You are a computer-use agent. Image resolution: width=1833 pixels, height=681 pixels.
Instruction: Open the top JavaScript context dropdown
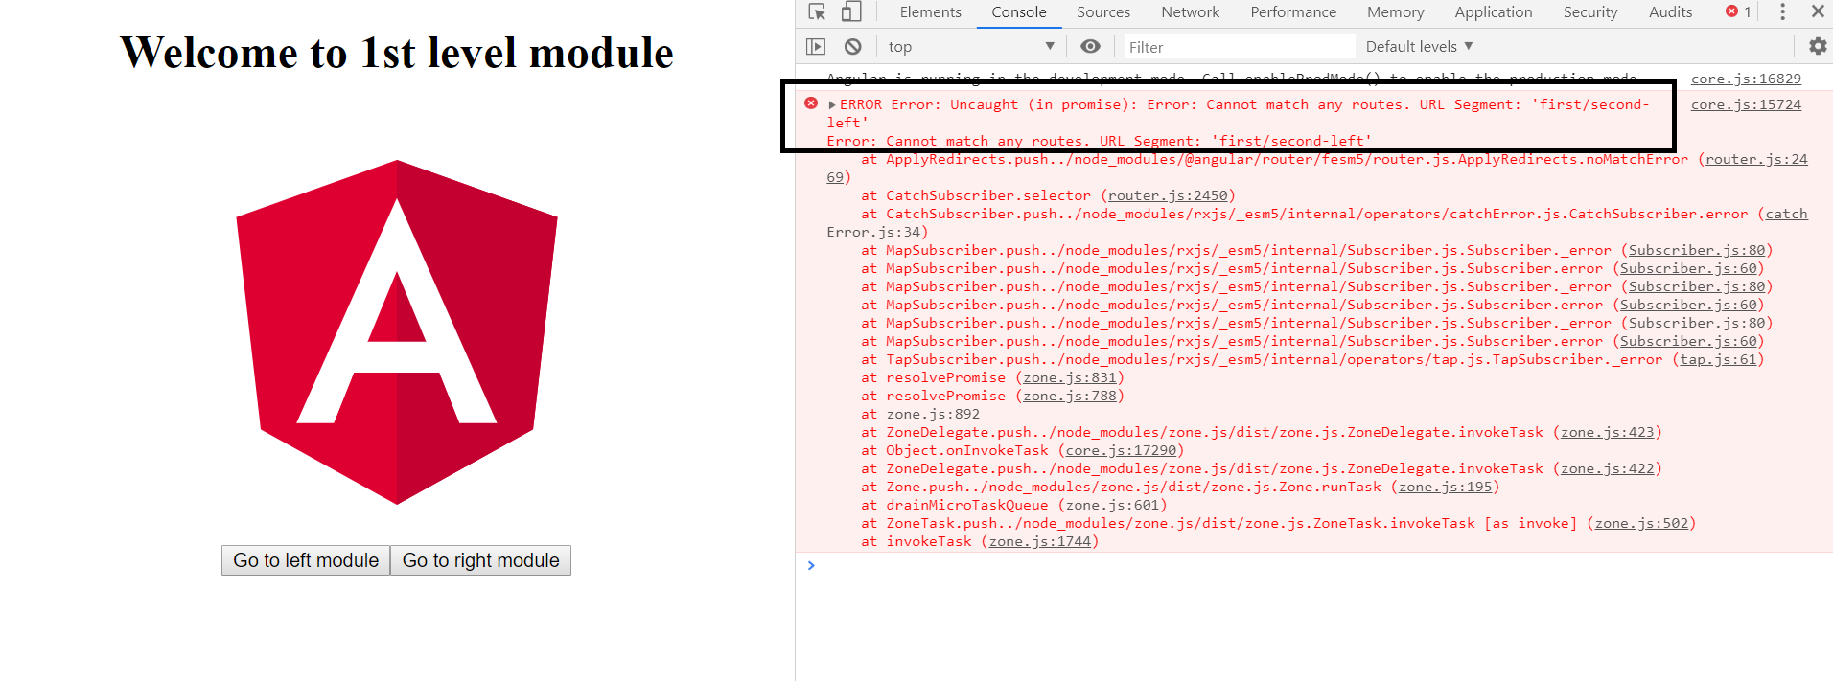pyautogui.click(x=970, y=47)
